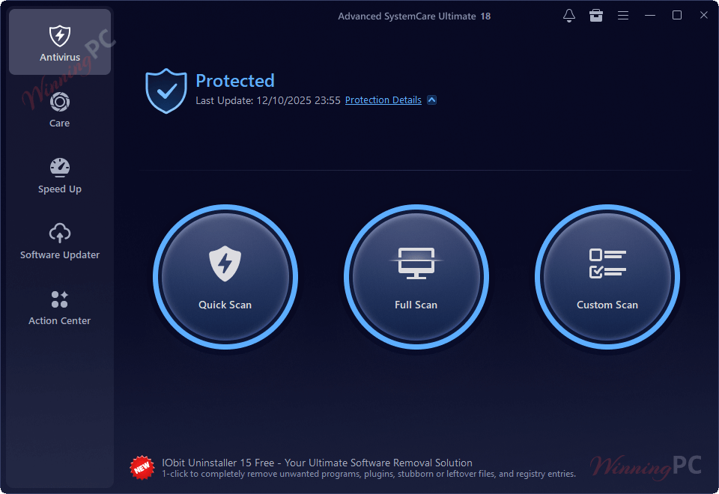The width and height of the screenshot is (719, 494).
Task: Maximize the Advanced SystemCare window
Action: [x=677, y=16]
